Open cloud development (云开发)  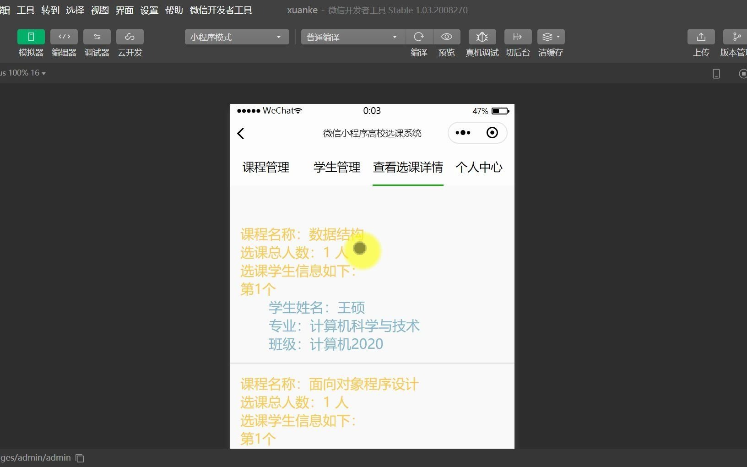(130, 37)
